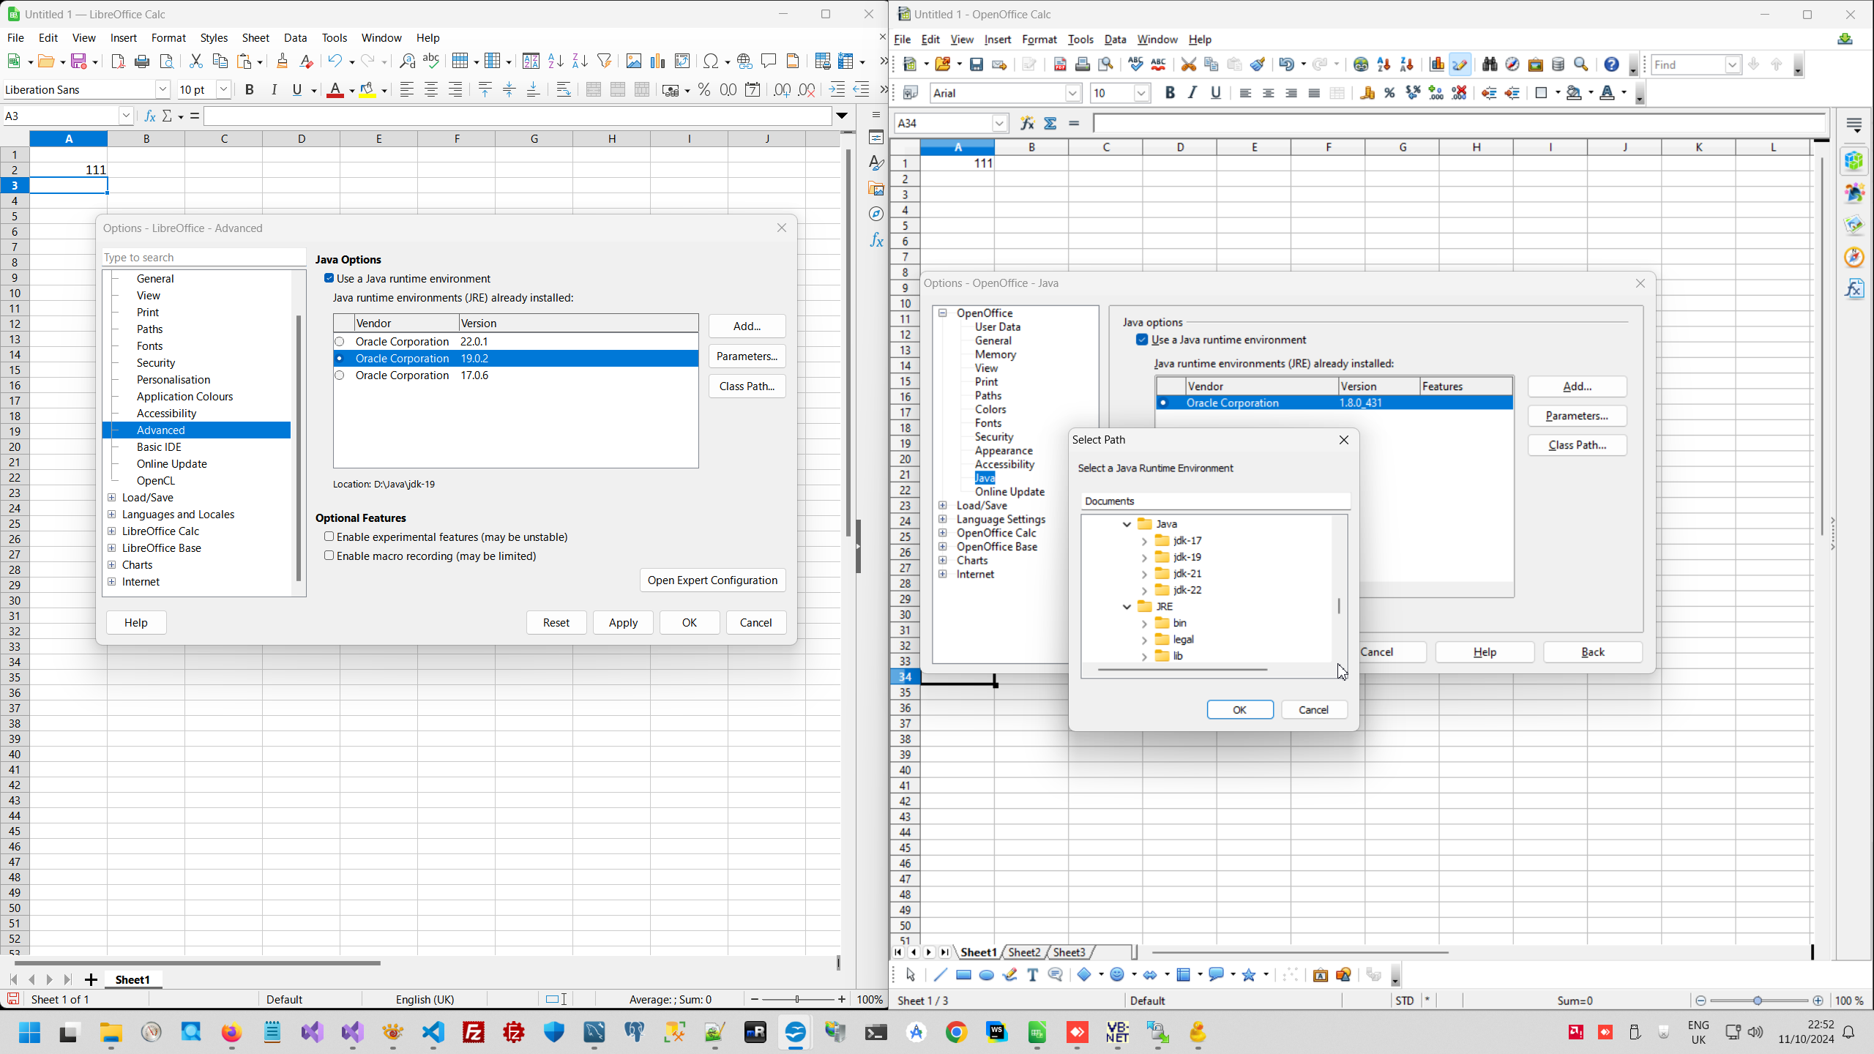
Task: Click the Print icon in OpenOffice toolbar
Action: pos(1083,64)
